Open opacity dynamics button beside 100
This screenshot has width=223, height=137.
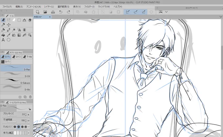[29, 121]
